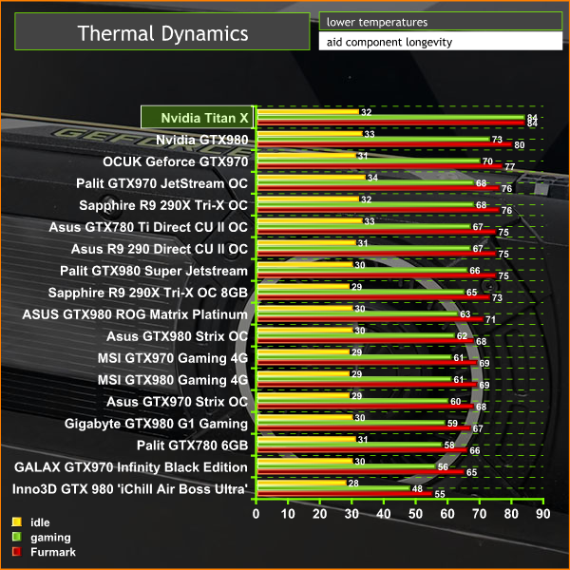Screen dimensions: 570x570
Task: Click the x-axis tick label 70
Action: (x=480, y=514)
